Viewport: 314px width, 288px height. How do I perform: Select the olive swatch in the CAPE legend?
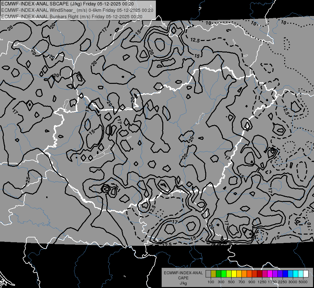pos(214,274)
